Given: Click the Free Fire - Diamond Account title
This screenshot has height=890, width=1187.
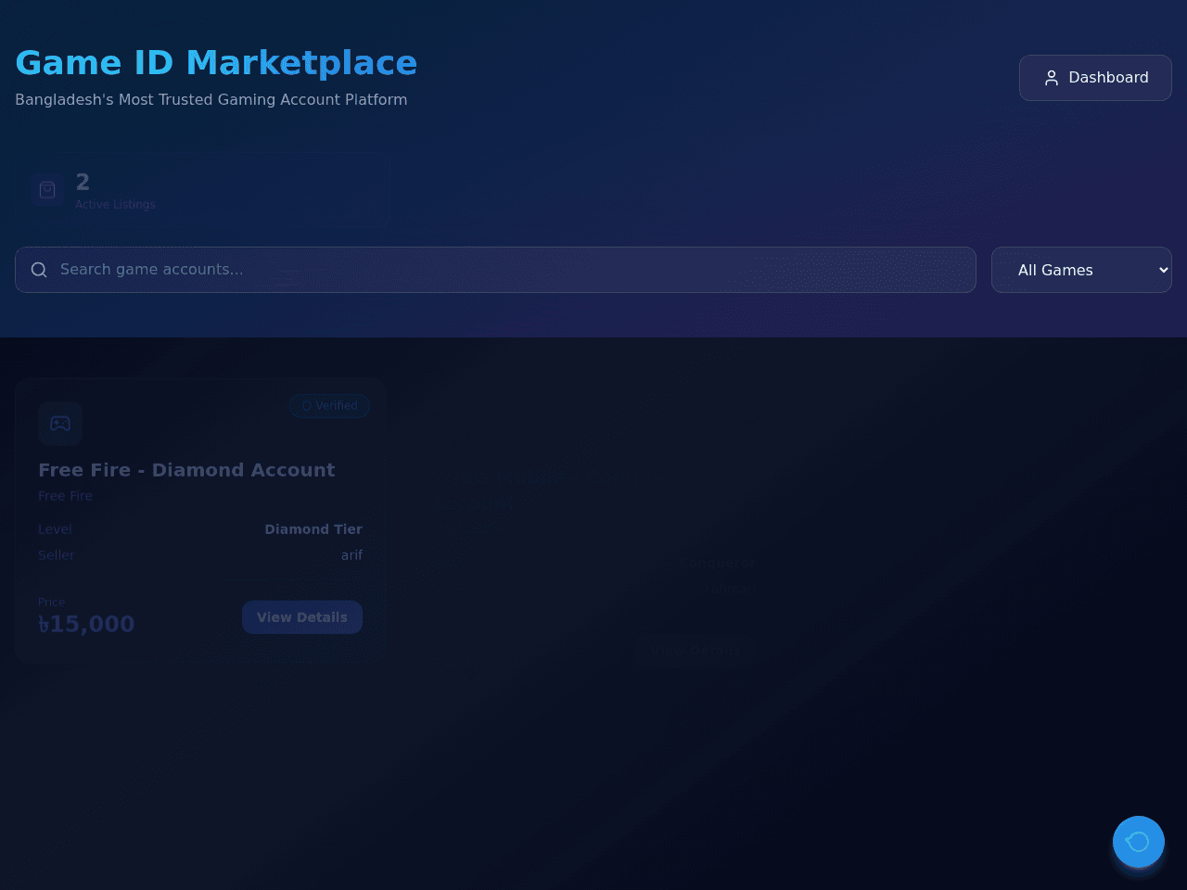Looking at the screenshot, I should tap(186, 470).
